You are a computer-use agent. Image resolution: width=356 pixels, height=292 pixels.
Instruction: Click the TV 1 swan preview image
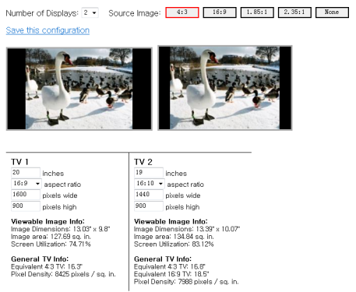coord(79,89)
